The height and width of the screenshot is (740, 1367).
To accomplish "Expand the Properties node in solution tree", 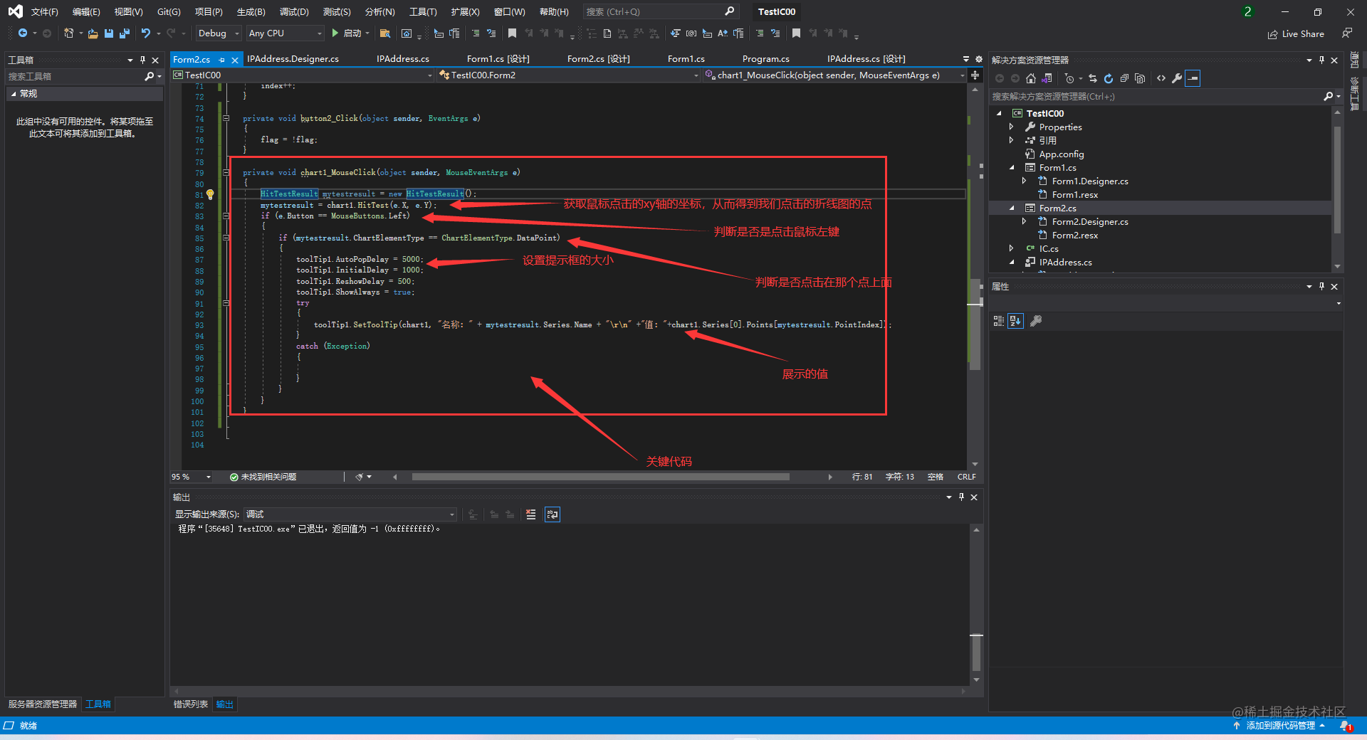I will coord(1011,127).
